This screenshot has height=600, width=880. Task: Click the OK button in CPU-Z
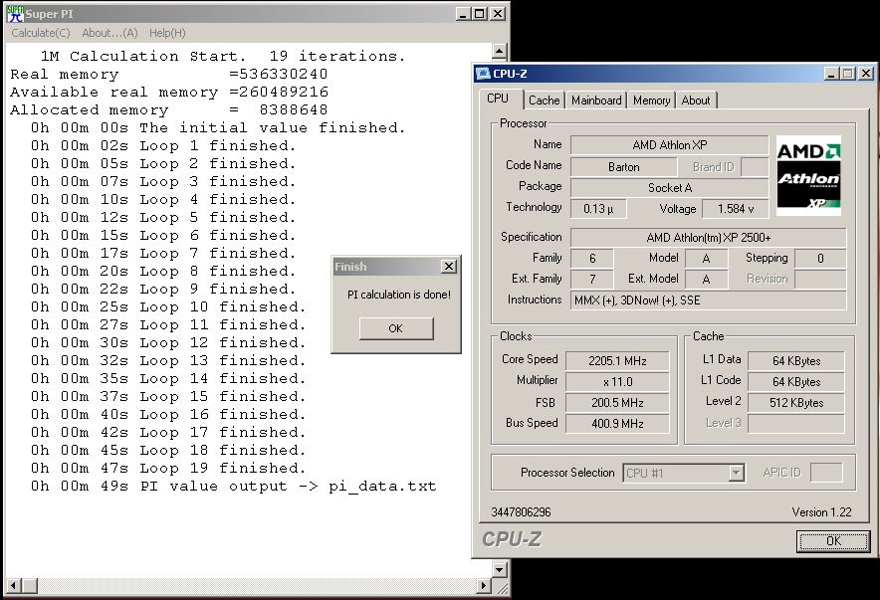tap(833, 541)
